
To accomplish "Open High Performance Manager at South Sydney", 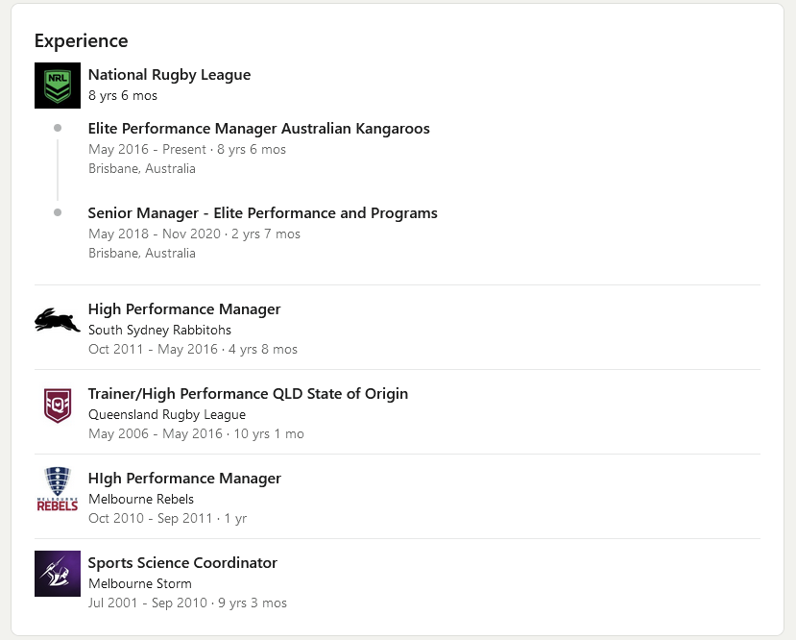I will 184,308.
